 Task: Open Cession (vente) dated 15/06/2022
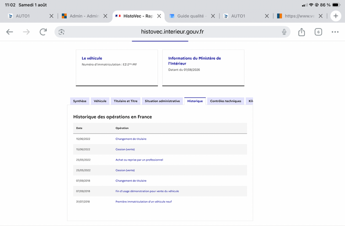(125, 149)
